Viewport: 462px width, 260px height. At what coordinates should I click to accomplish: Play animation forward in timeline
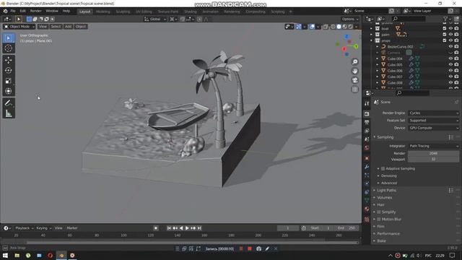point(187,228)
